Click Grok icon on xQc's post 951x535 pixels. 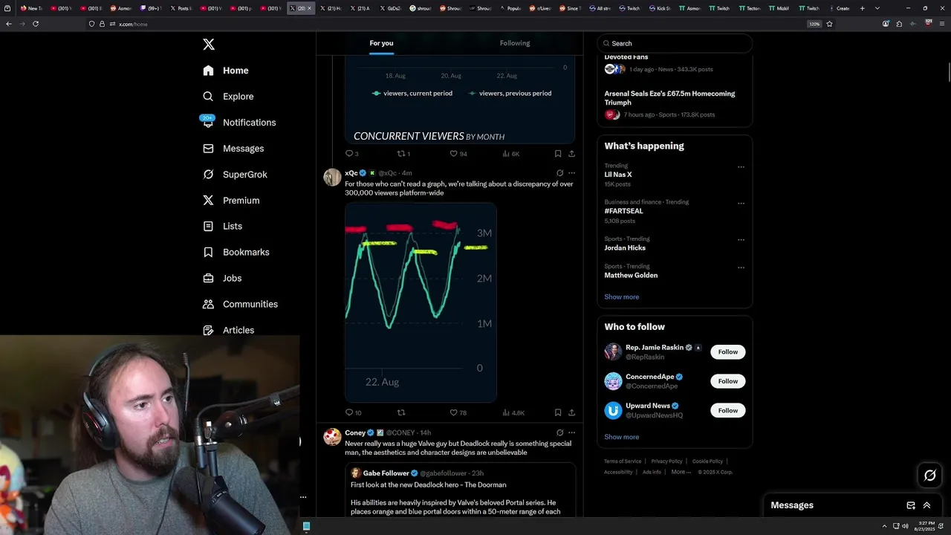(x=559, y=173)
